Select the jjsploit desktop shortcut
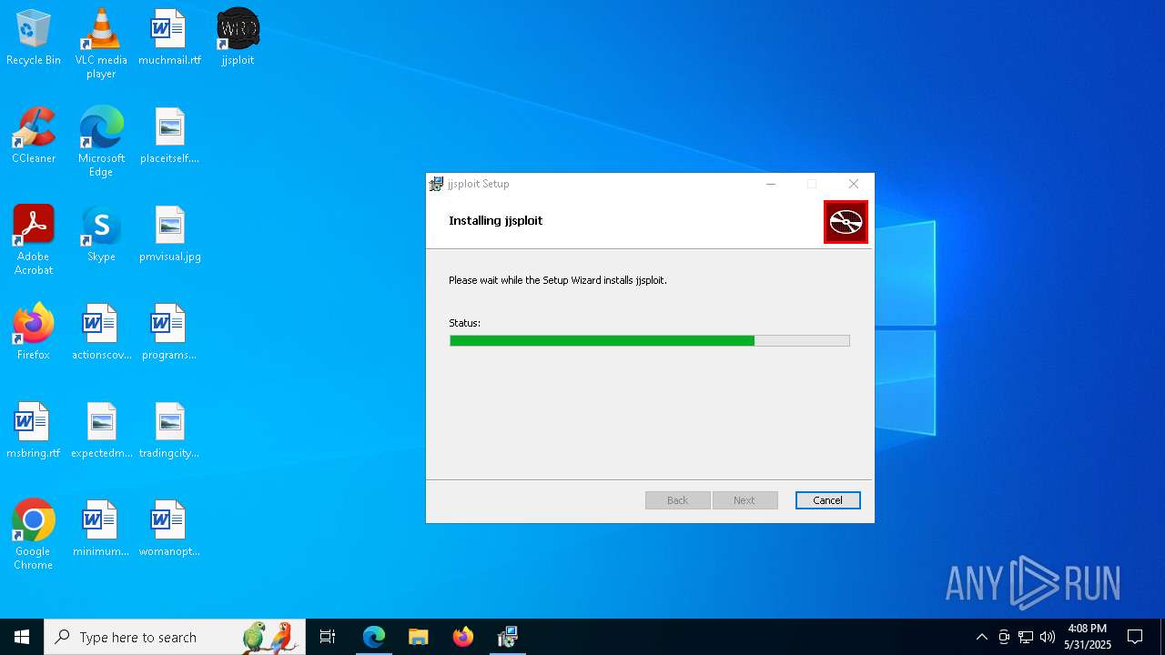Screen dimensions: 1165x655 click(x=238, y=38)
